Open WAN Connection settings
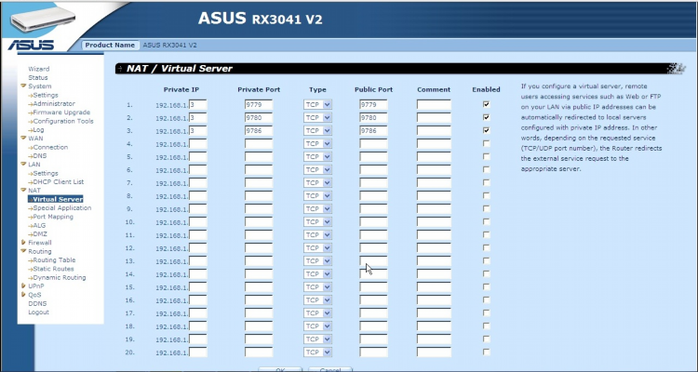This screenshot has width=698, height=372. [50, 147]
